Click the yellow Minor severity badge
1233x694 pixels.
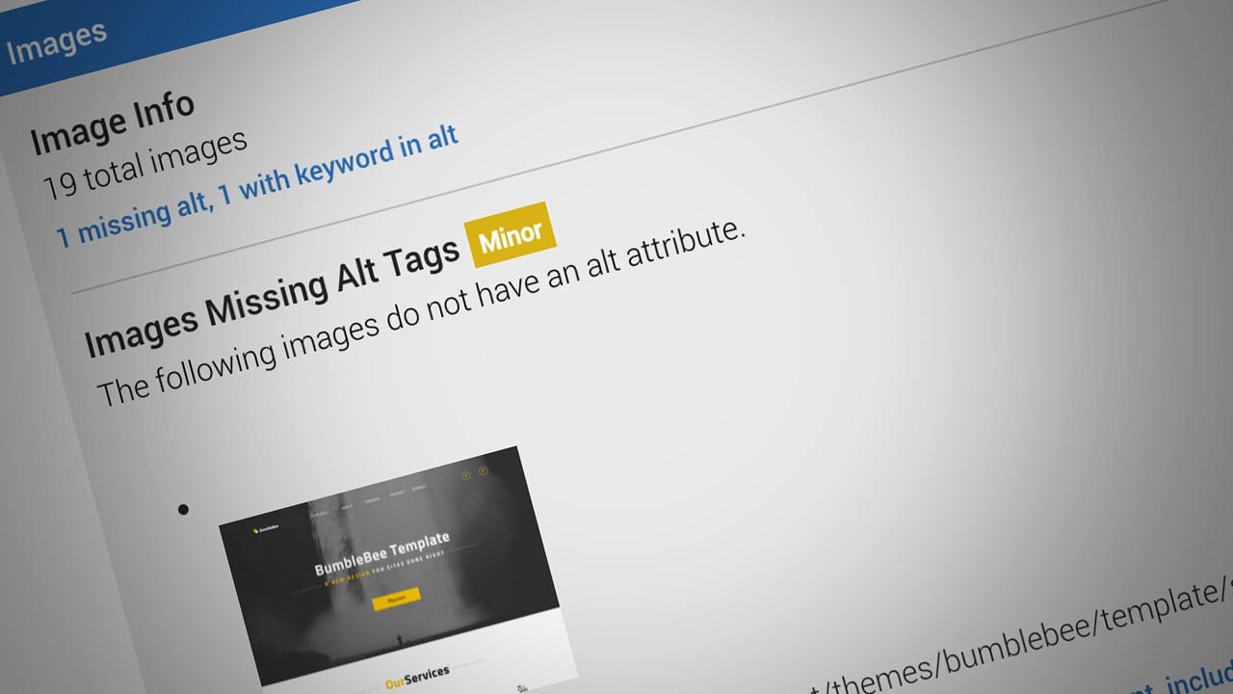tap(511, 235)
